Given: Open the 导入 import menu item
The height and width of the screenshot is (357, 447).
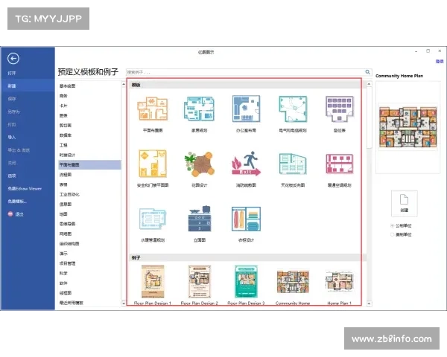Looking at the screenshot, I should point(12,137).
